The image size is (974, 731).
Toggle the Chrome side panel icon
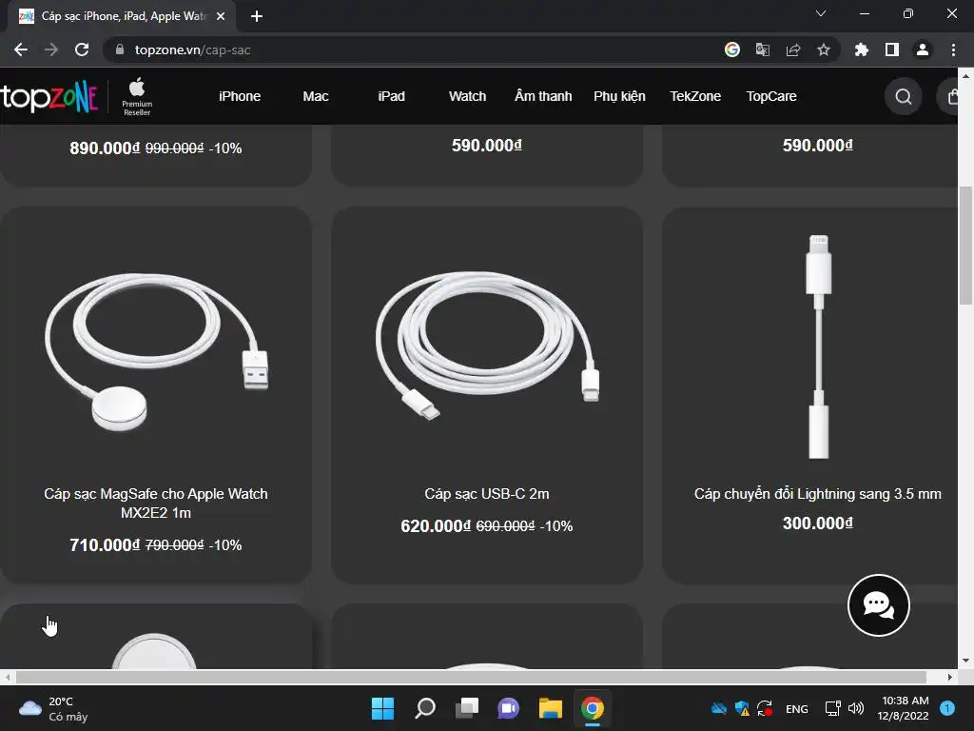892,49
